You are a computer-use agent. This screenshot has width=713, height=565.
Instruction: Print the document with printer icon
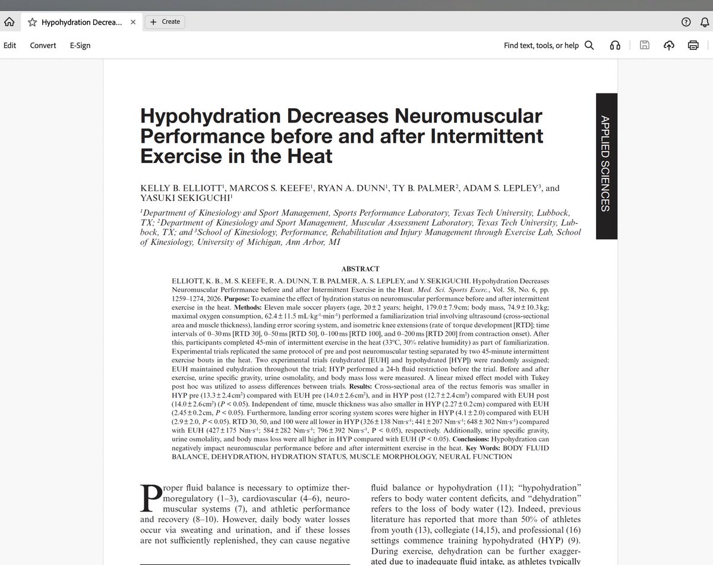click(x=693, y=45)
